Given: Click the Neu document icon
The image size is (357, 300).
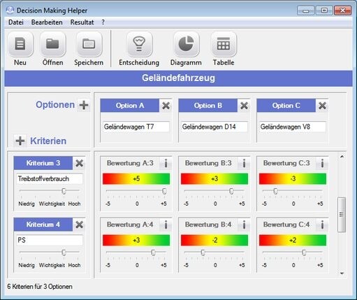Looking at the screenshot, I should [20, 44].
